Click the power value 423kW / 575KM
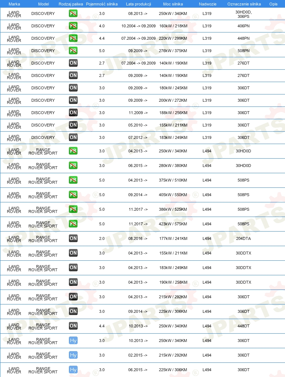The width and height of the screenshot is (285, 377). [173, 224]
